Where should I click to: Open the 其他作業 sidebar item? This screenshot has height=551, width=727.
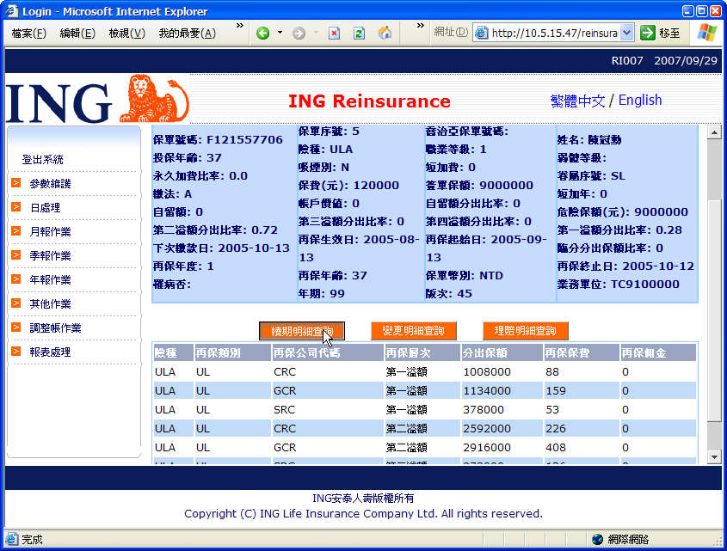coord(50,304)
